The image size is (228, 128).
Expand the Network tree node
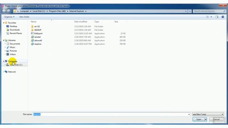point(4,72)
